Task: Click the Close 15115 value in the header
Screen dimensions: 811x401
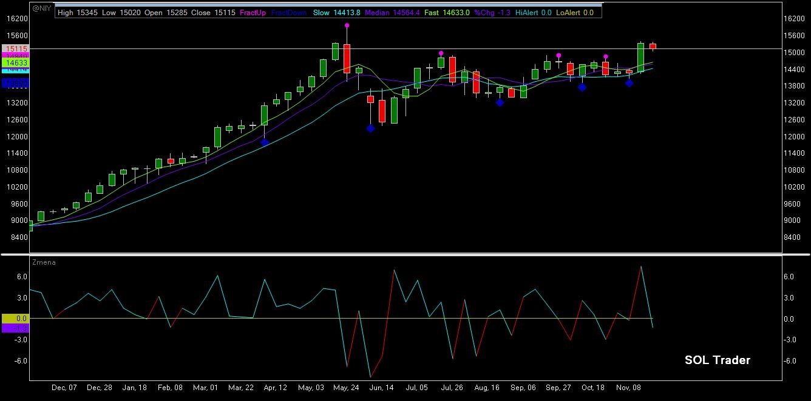Action: pos(212,12)
